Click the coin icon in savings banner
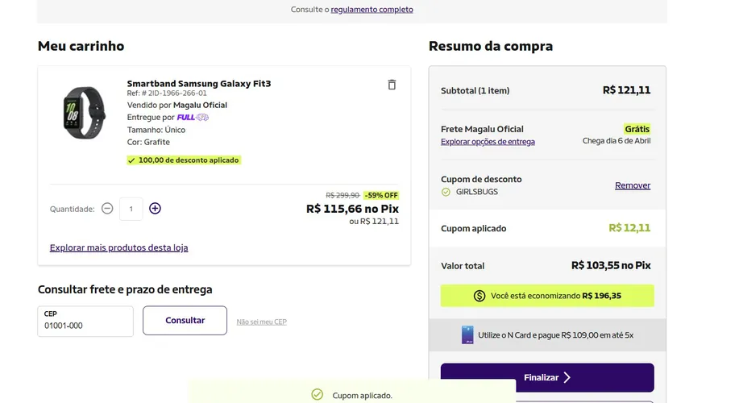 point(480,296)
